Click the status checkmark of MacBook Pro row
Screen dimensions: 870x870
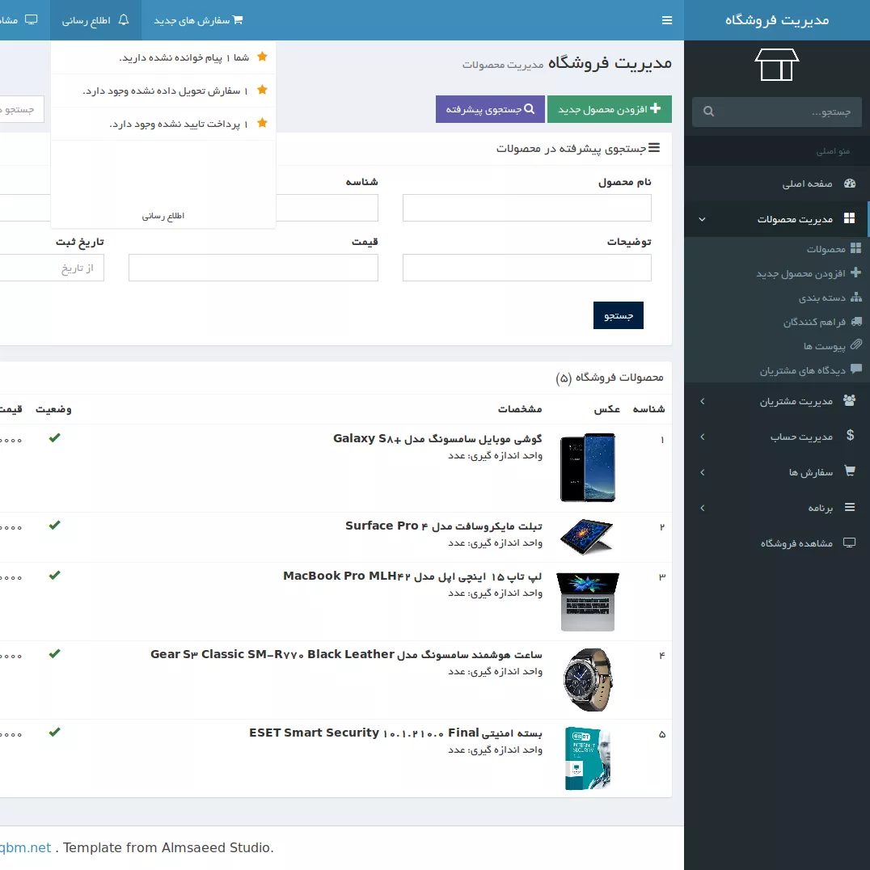coord(54,576)
